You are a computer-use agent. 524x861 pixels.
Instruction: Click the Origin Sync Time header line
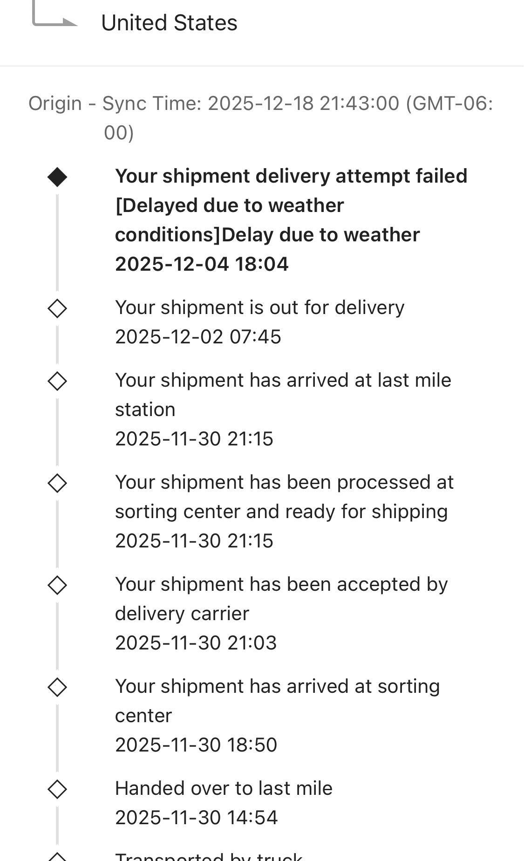click(260, 104)
